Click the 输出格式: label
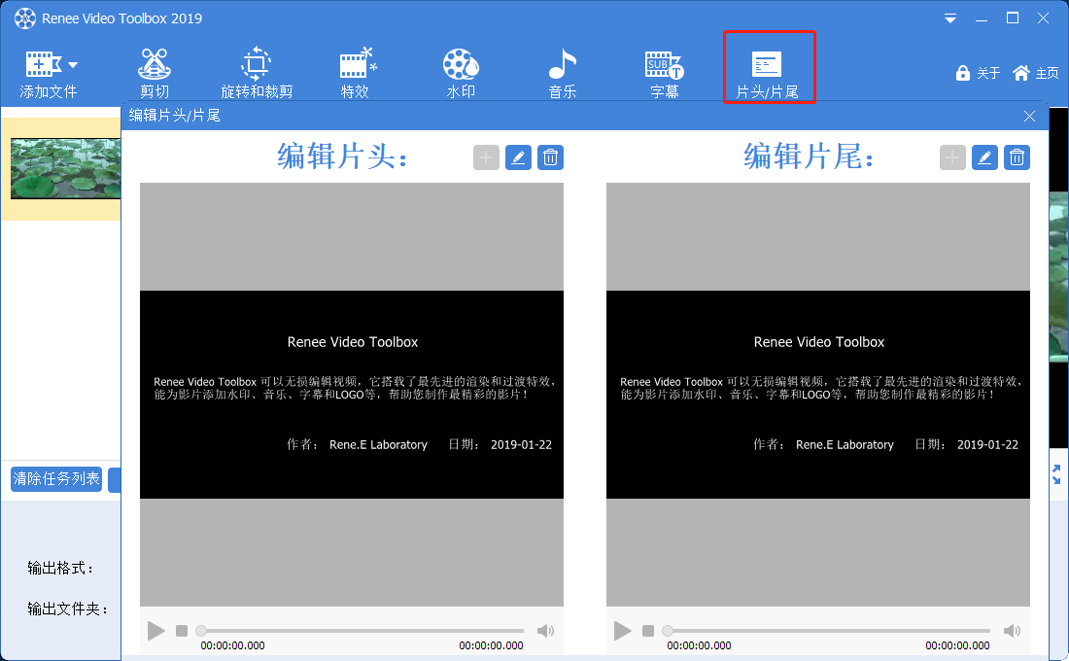1069x661 pixels. [60, 568]
